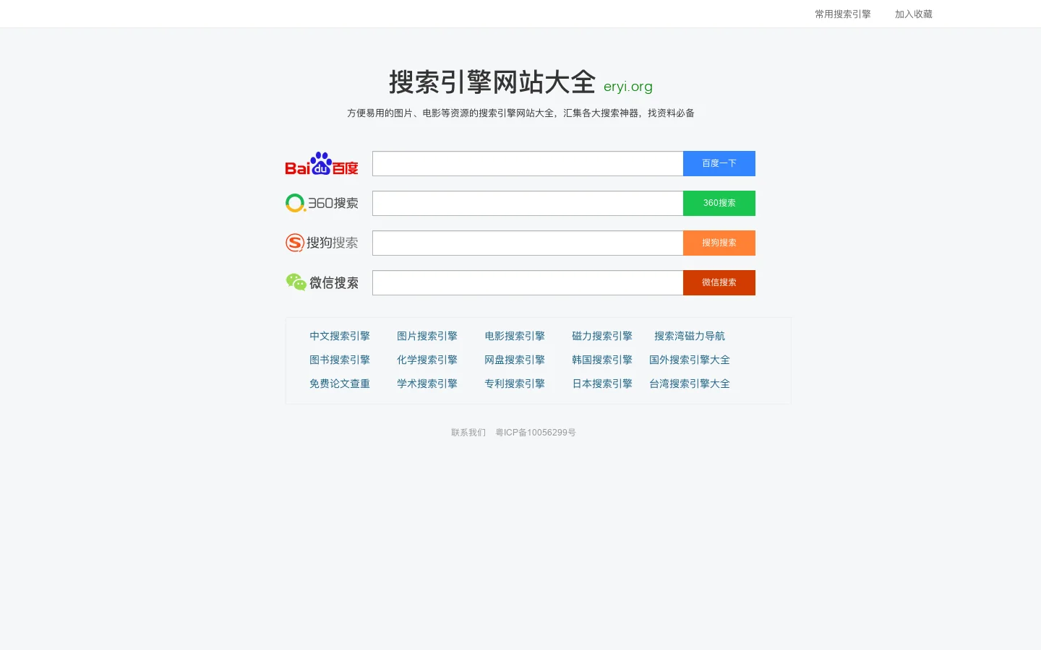Open the 电影搜索引擎 link
This screenshot has width=1041, height=650.
515,336
